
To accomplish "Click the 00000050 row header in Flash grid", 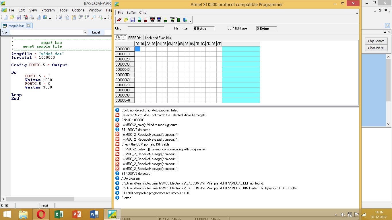I will pos(125,75).
